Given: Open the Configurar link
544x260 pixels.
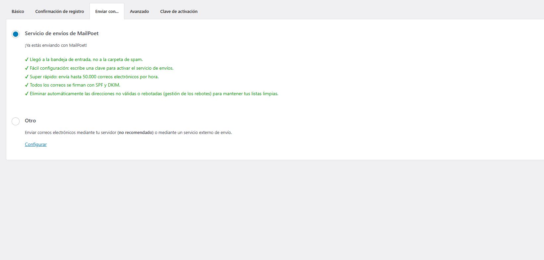Looking at the screenshot, I should [36, 144].
